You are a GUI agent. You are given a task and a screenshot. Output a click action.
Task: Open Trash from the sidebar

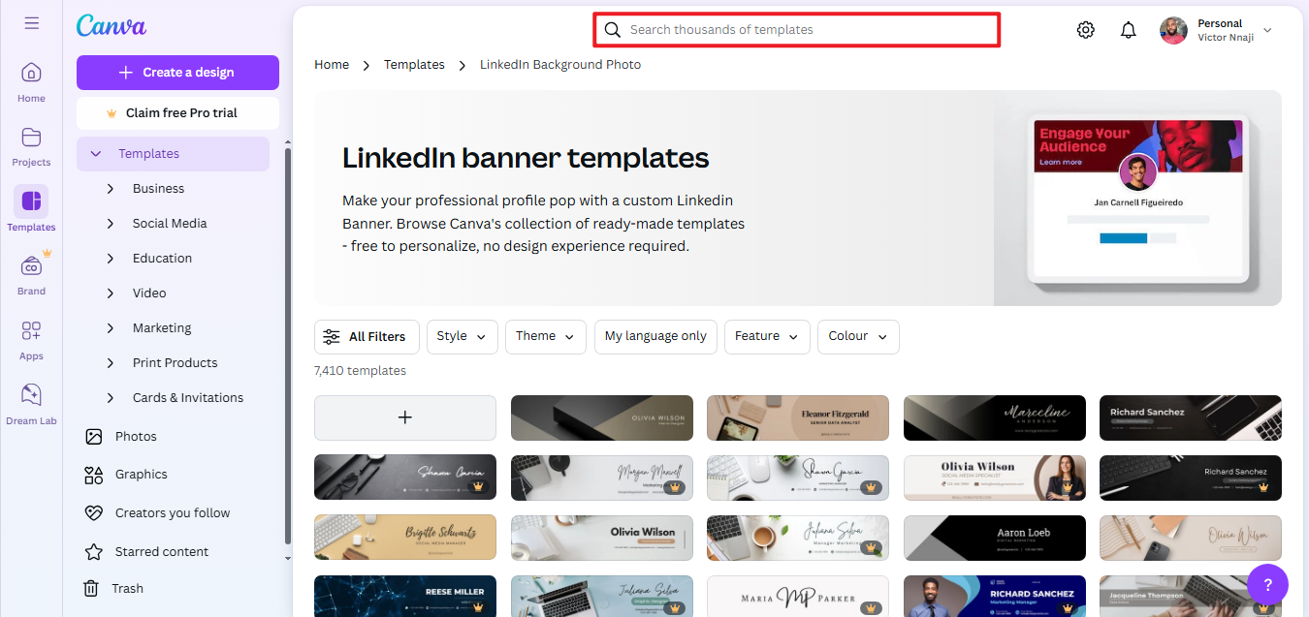[x=126, y=588]
